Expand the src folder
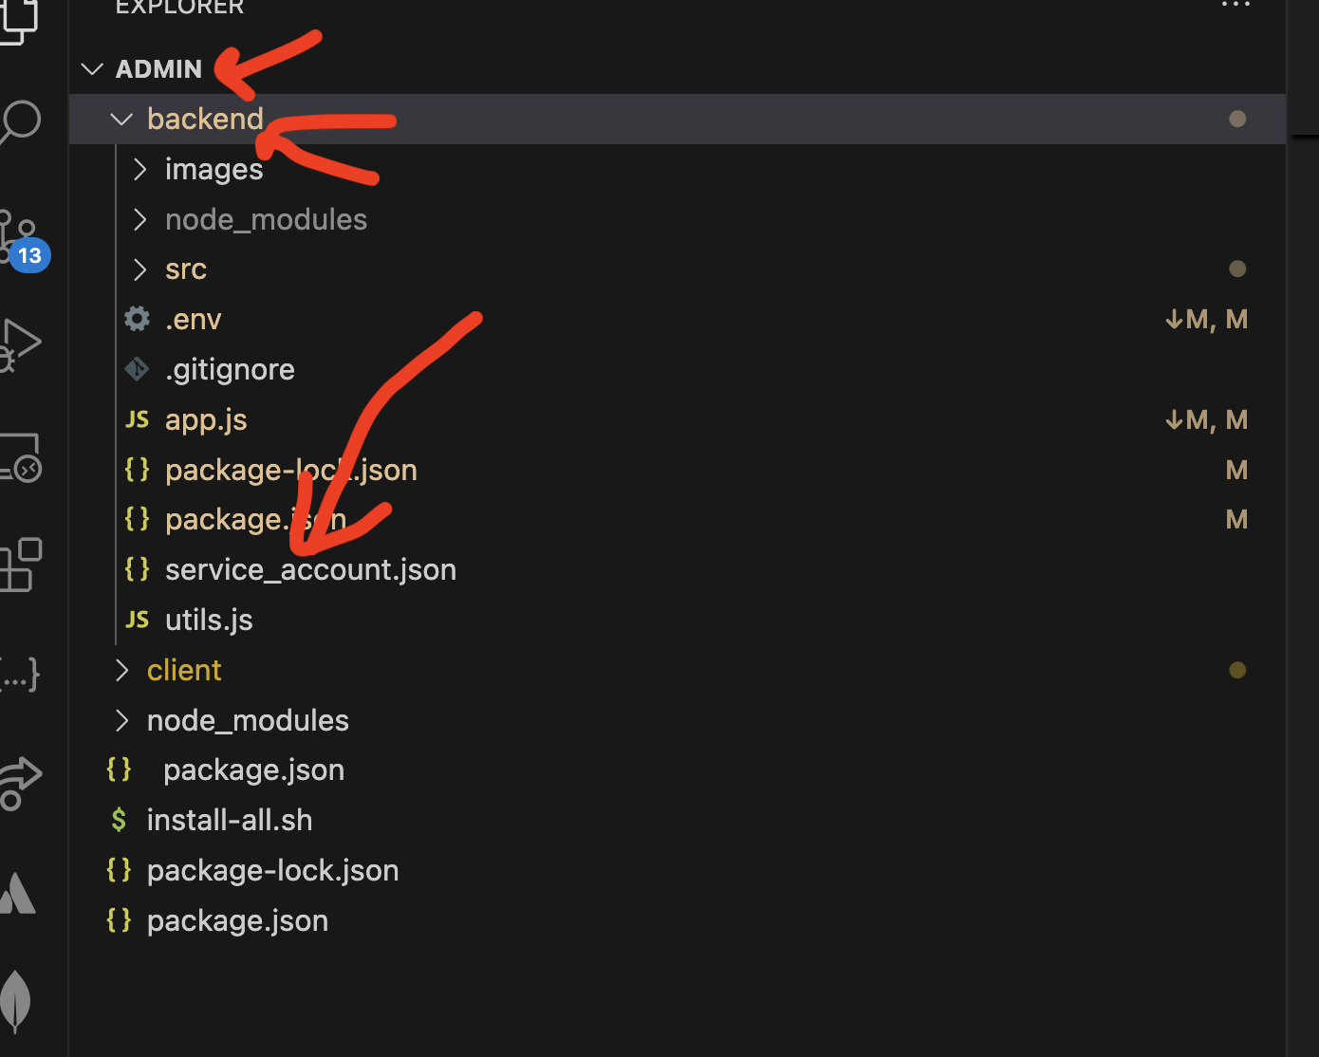This screenshot has width=1319, height=1057. 185,269
